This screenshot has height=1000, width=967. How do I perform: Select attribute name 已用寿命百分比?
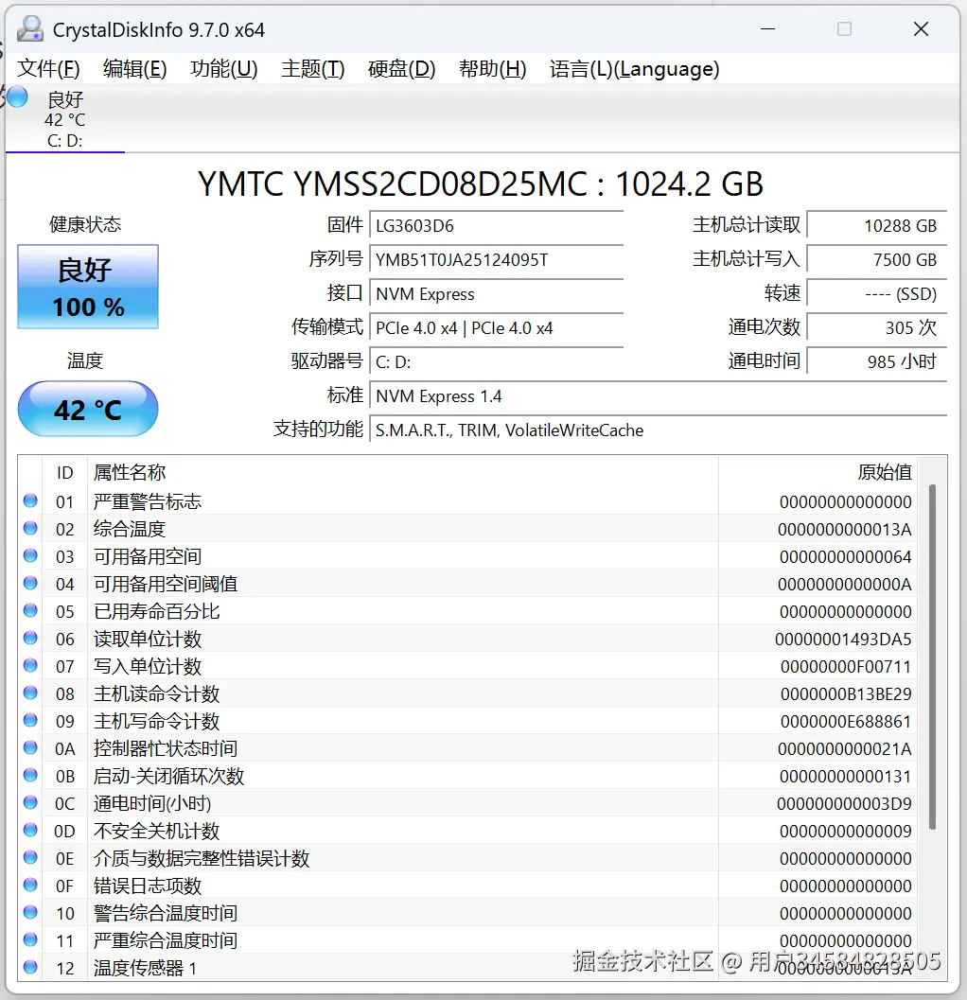pyautogui.click(x=156, y=611)
